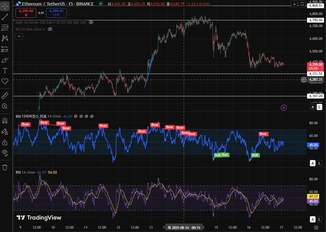Click the down arrow button at top right
This screenshot has height=232, width=326.
(294, 4)
